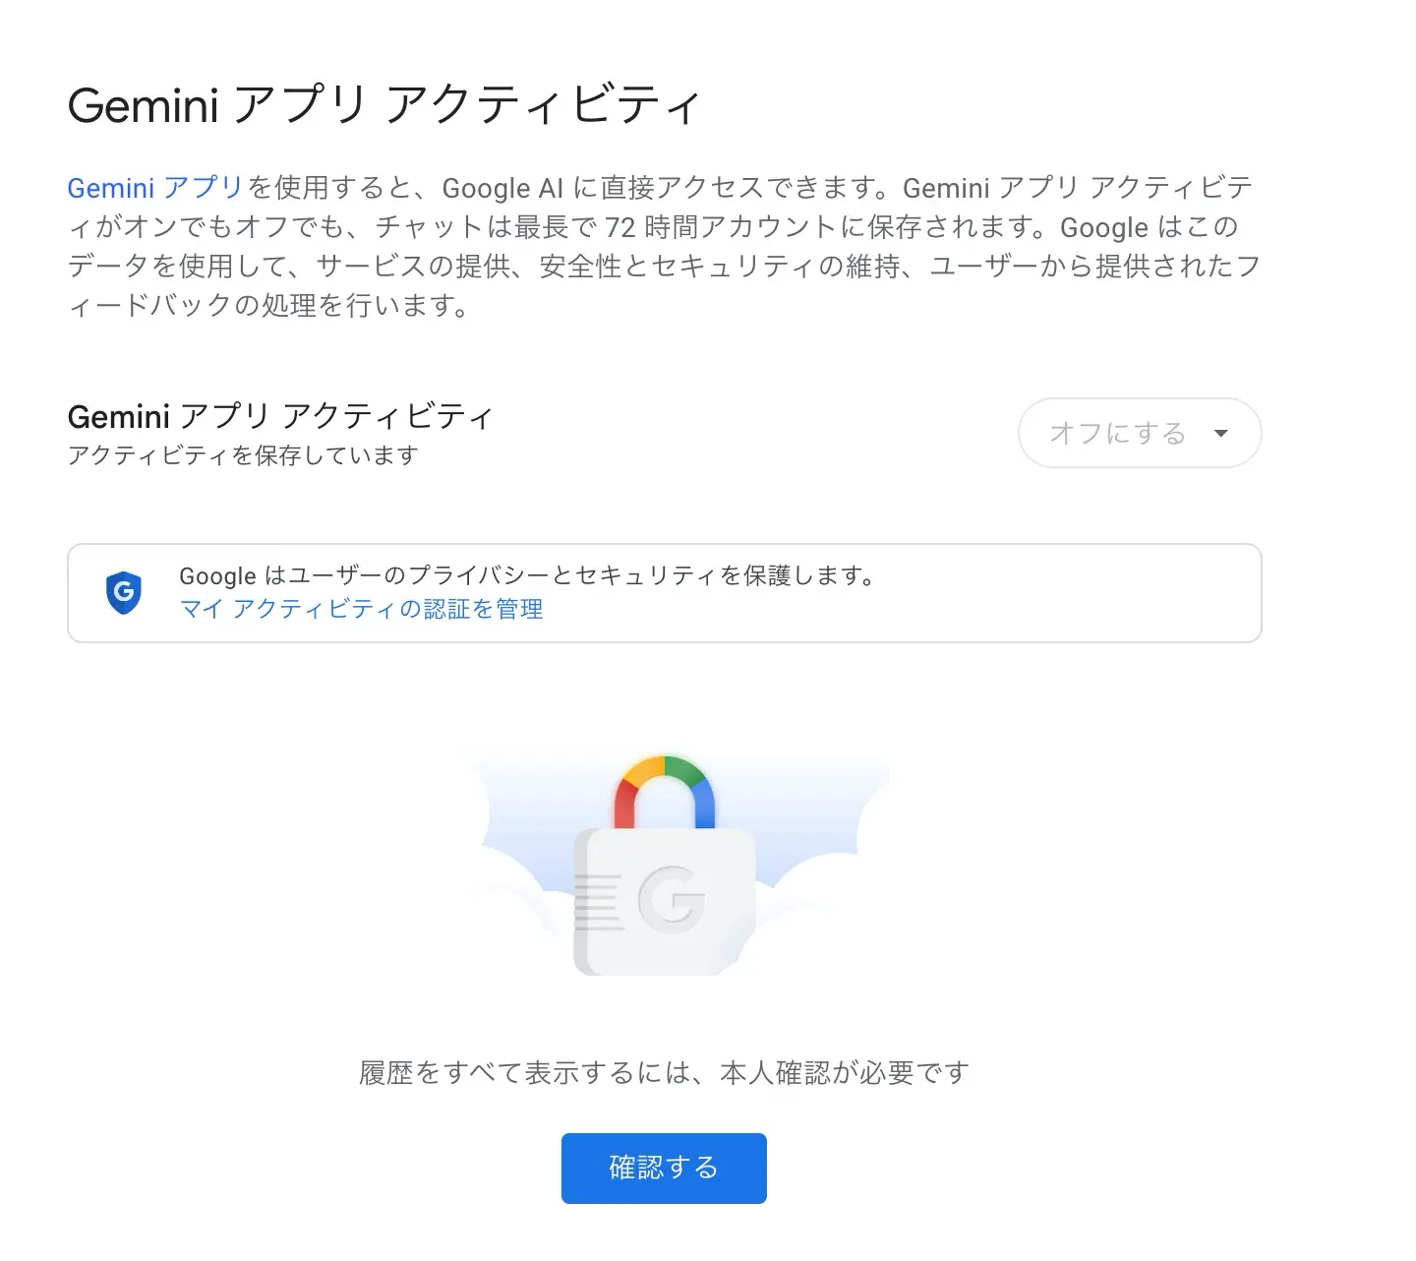Click the message 履歴をすべて表示するには、本人確認が必要です

point(665,1072)
